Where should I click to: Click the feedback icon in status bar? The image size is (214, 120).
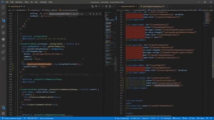207,118
